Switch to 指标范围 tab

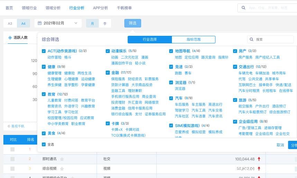pos(193,39)
